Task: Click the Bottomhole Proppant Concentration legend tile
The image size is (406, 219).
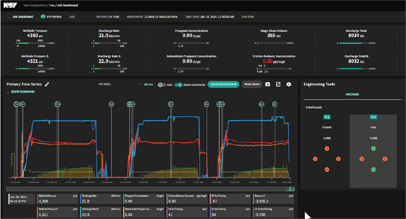Action: point(144,212)
